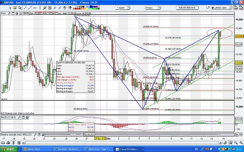The width and height of the screenshot is (244, 152).
Task: Click the Indicator/Backtest button
Action: (x=187, y=8)
